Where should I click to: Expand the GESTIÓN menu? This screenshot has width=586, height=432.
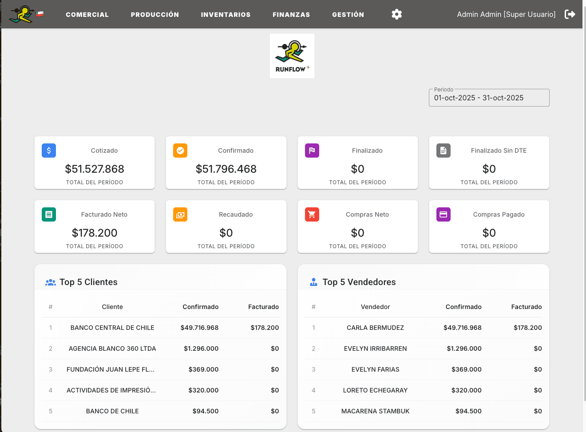(348, 15)
